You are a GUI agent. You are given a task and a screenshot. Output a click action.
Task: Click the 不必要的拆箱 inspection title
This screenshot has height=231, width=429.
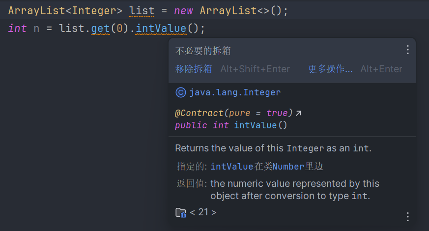click(203, 51)
